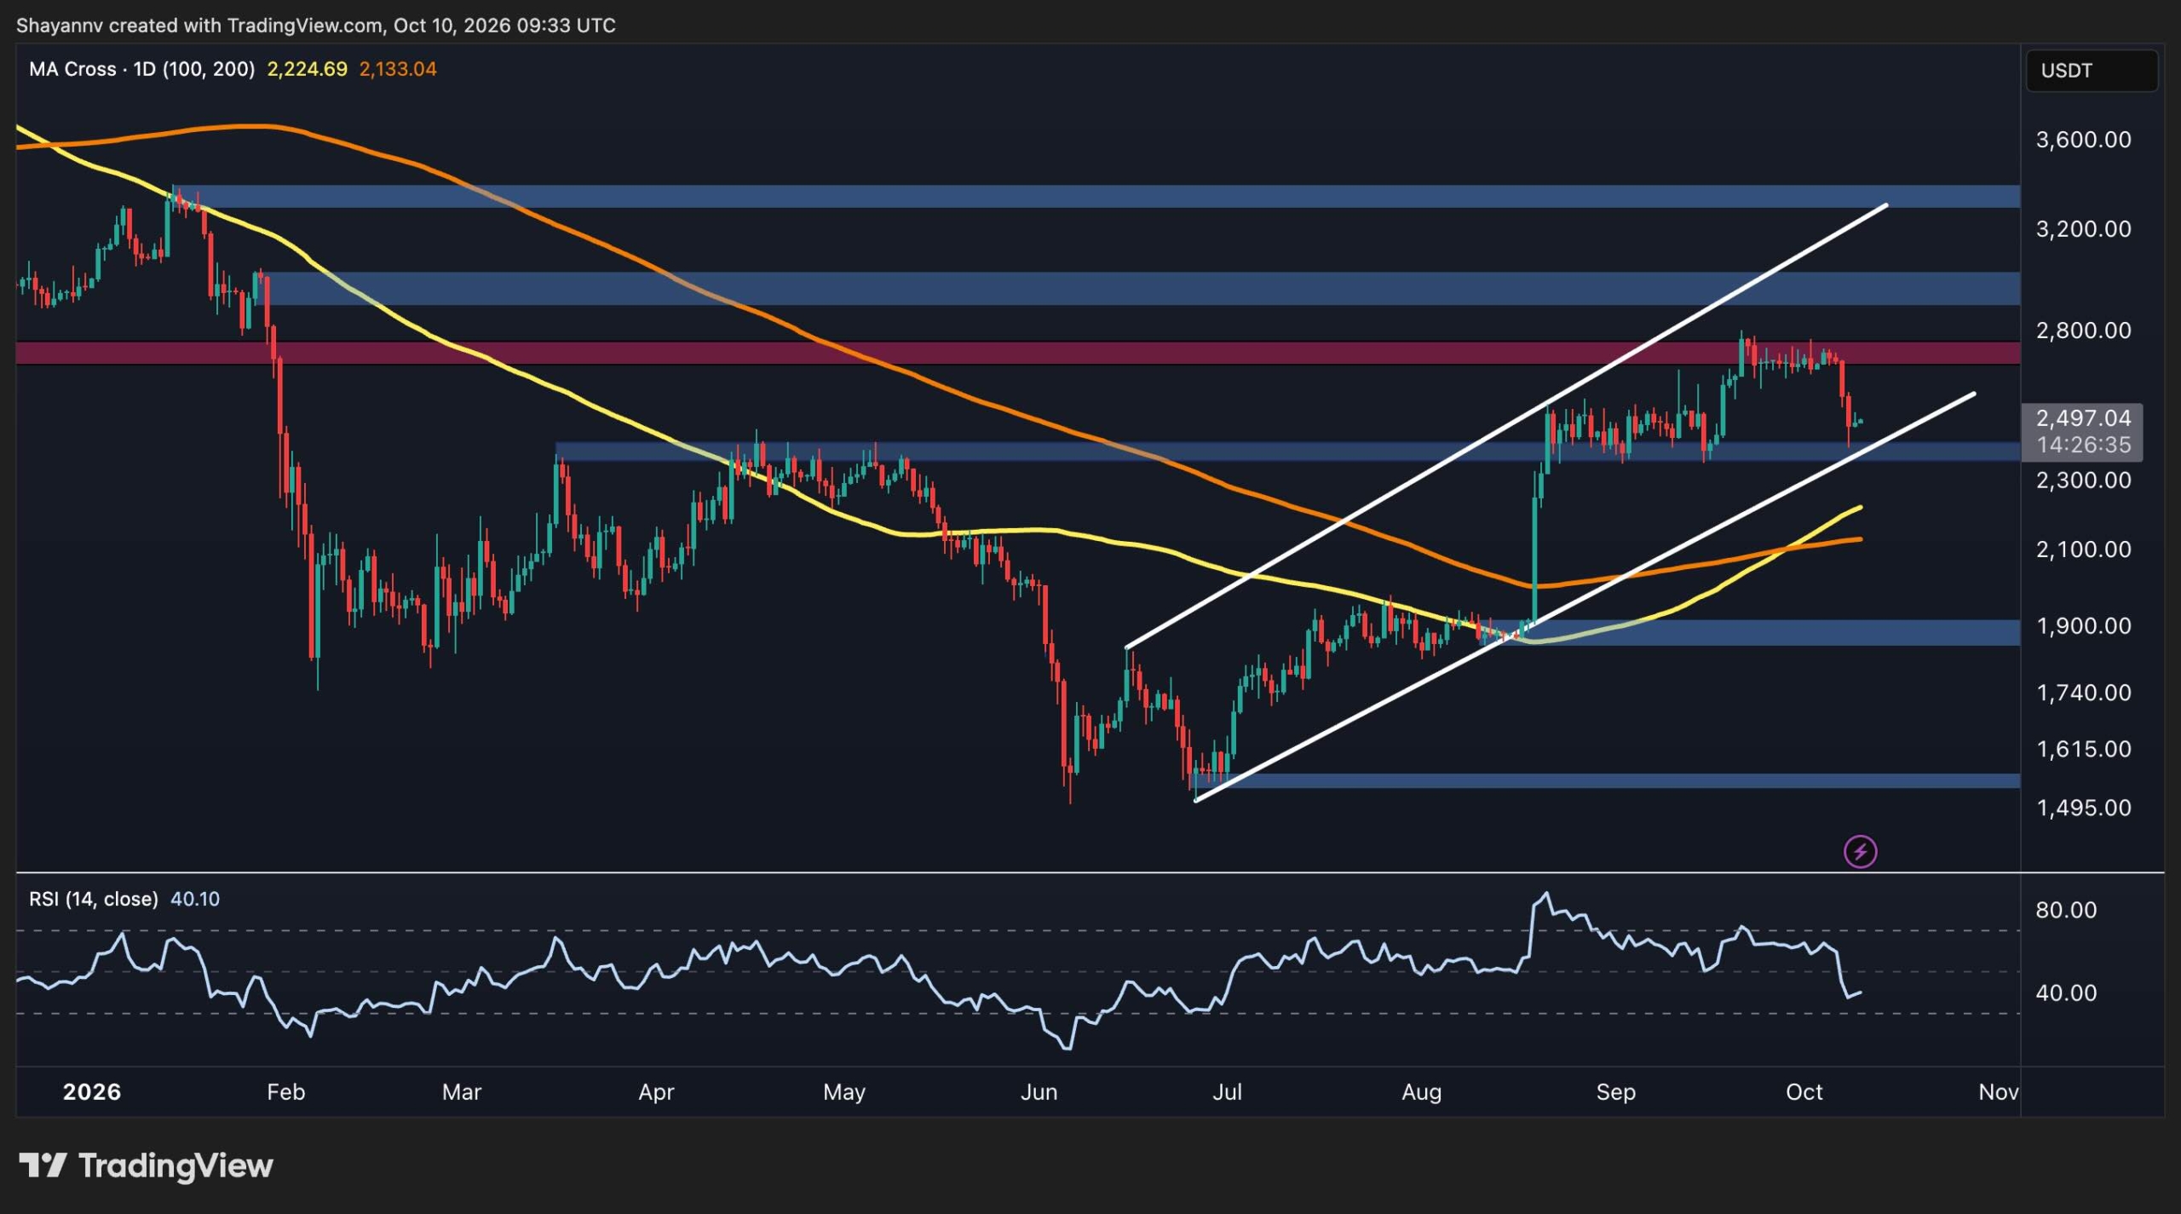
Task: Click the 100 MA value 2,224.69
Action: 307,69
